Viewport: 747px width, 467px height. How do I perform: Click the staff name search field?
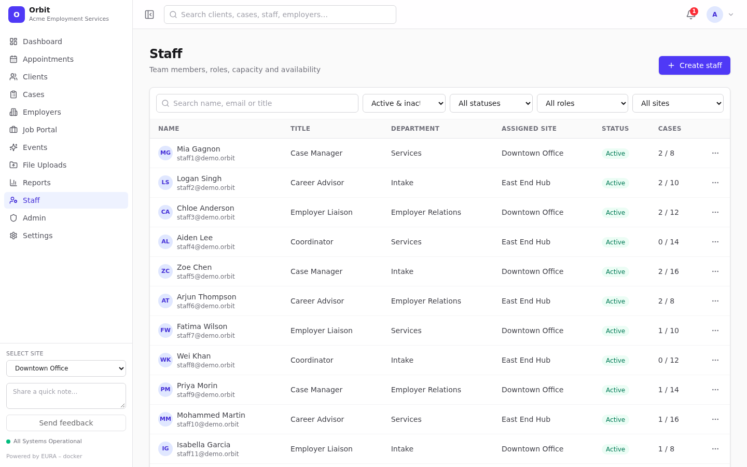tap(257, 103)
